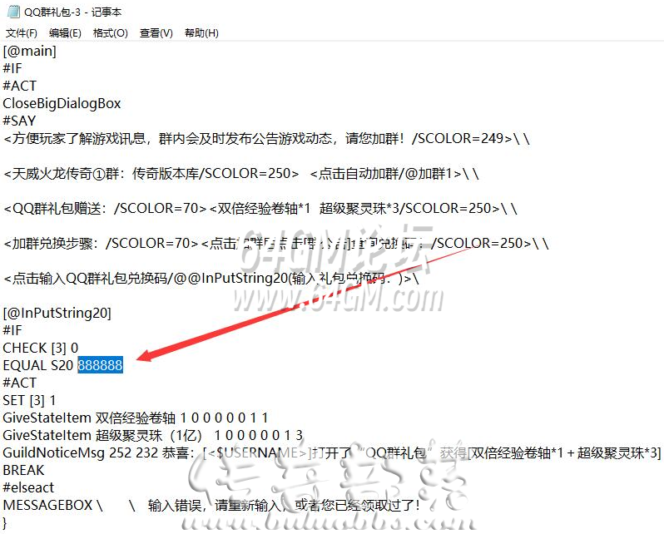This screenshot has width=664, height=534.
Task: Click the GiveStateItem 双倍经验卷轴 line
Action: coord(136,418)
